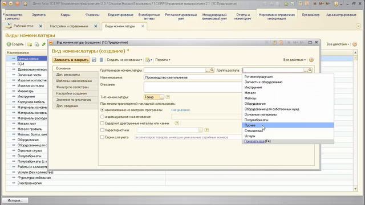The width and height of the screenshot is (365, 205).
Task: Click the Описание text area
Action: click(x=193, y=87)
